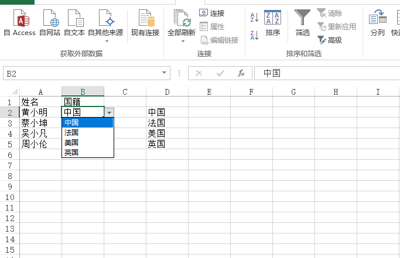Select column G header
The height and width of the screenshot is (258, 400).
pos(293,92)
